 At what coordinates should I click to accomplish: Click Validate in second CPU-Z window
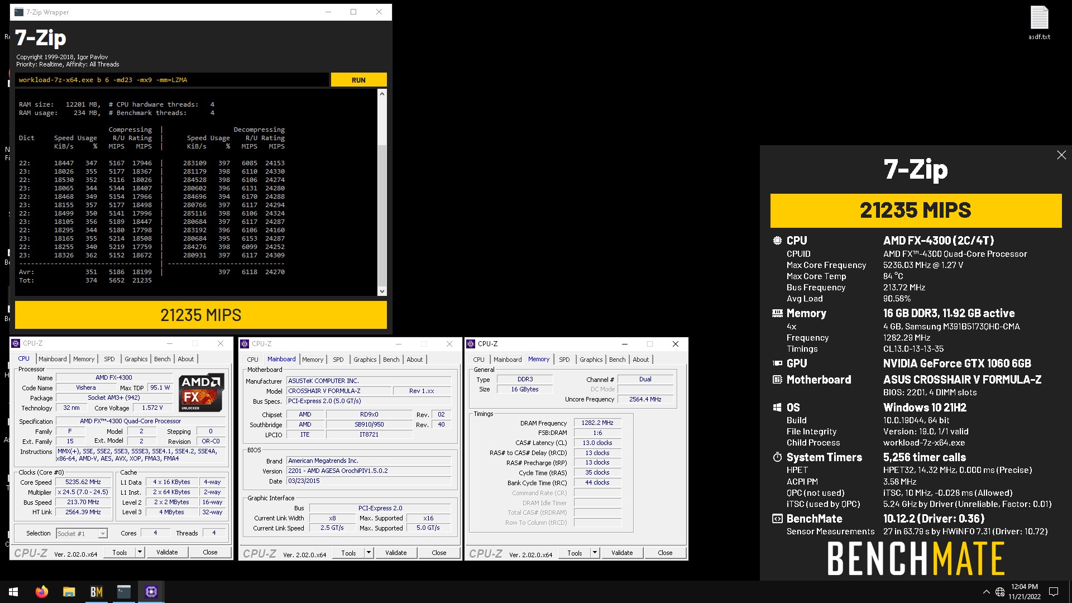[396, 553]
